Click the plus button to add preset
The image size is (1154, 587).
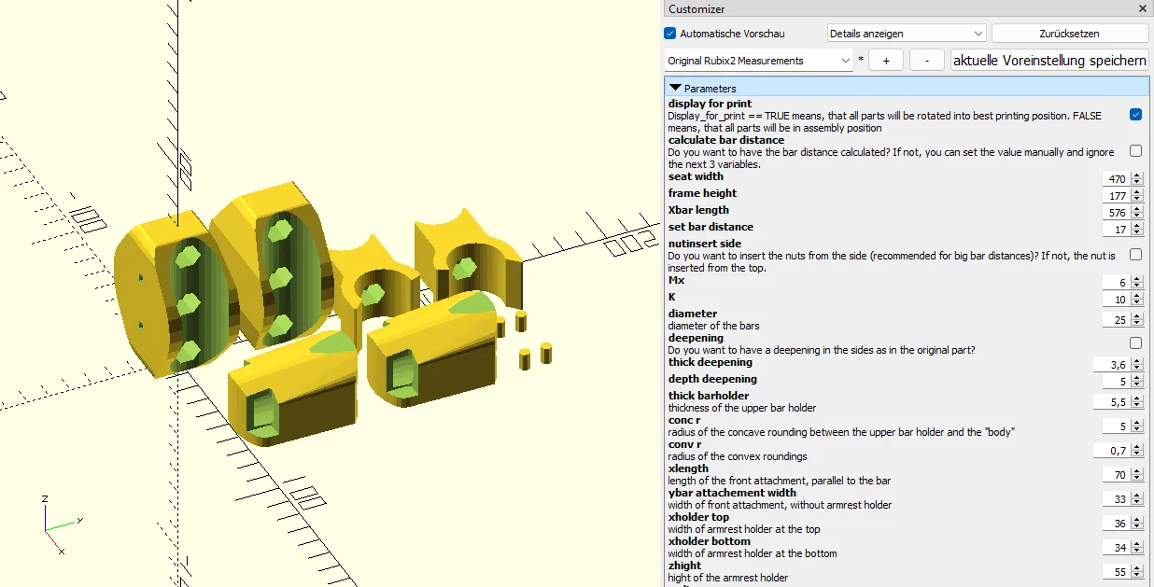[x=886, y=61]
